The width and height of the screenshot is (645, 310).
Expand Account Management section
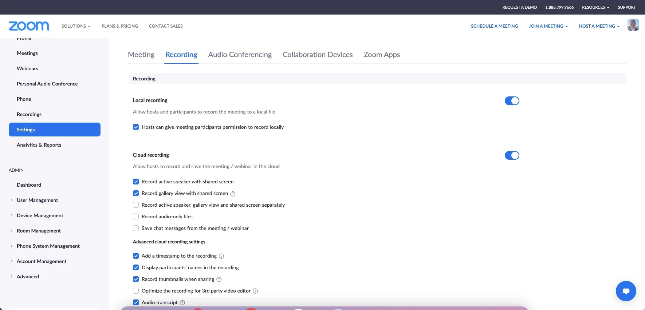42,261
